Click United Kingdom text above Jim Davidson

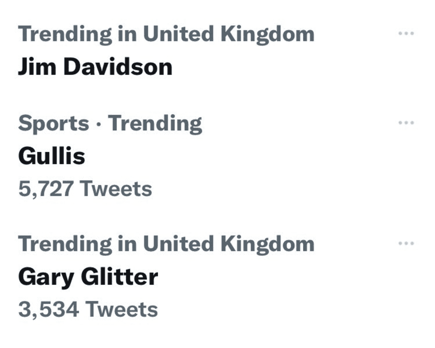(x=228, y=34)
